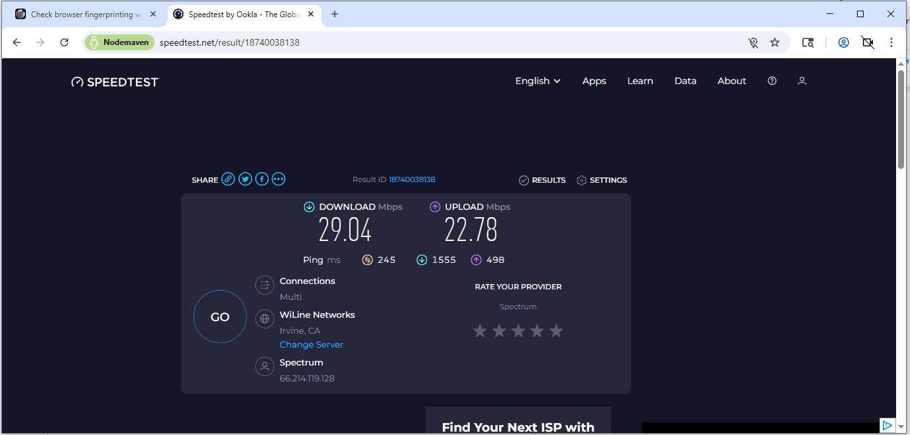
Task: Open Chrome profile avatar icon
Action: coord(844,42)
